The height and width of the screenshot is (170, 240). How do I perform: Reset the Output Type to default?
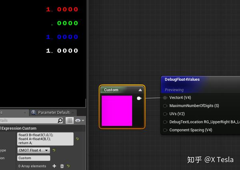[54, 150]
